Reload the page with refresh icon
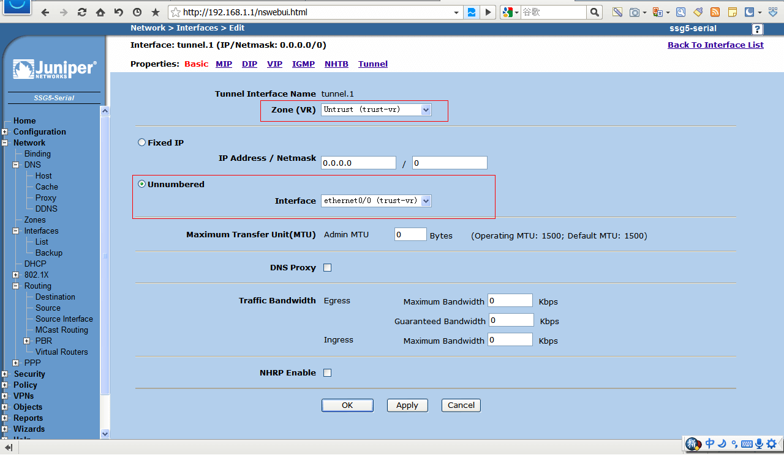This screenshot has width=784, height=455. coord(82,12)
